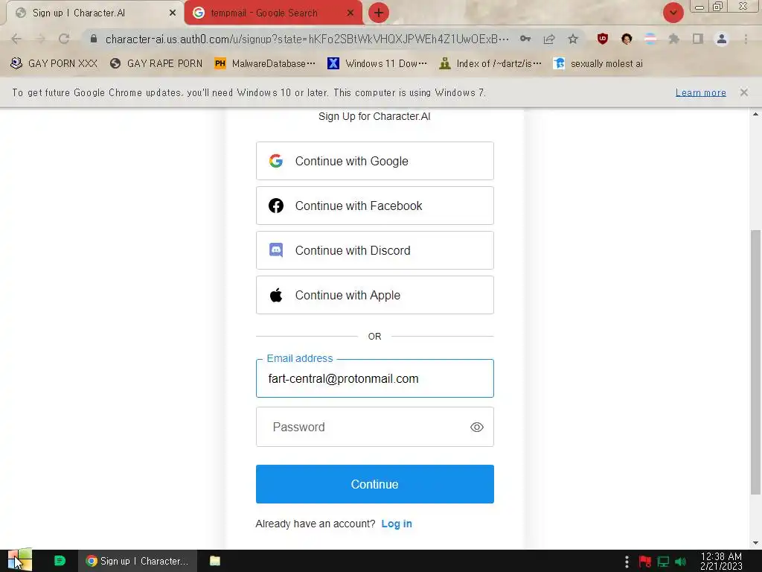This screenshot has height=572, width=762.
Task: Open MalwareDatabase bookmark
Action: click(265, 64)
